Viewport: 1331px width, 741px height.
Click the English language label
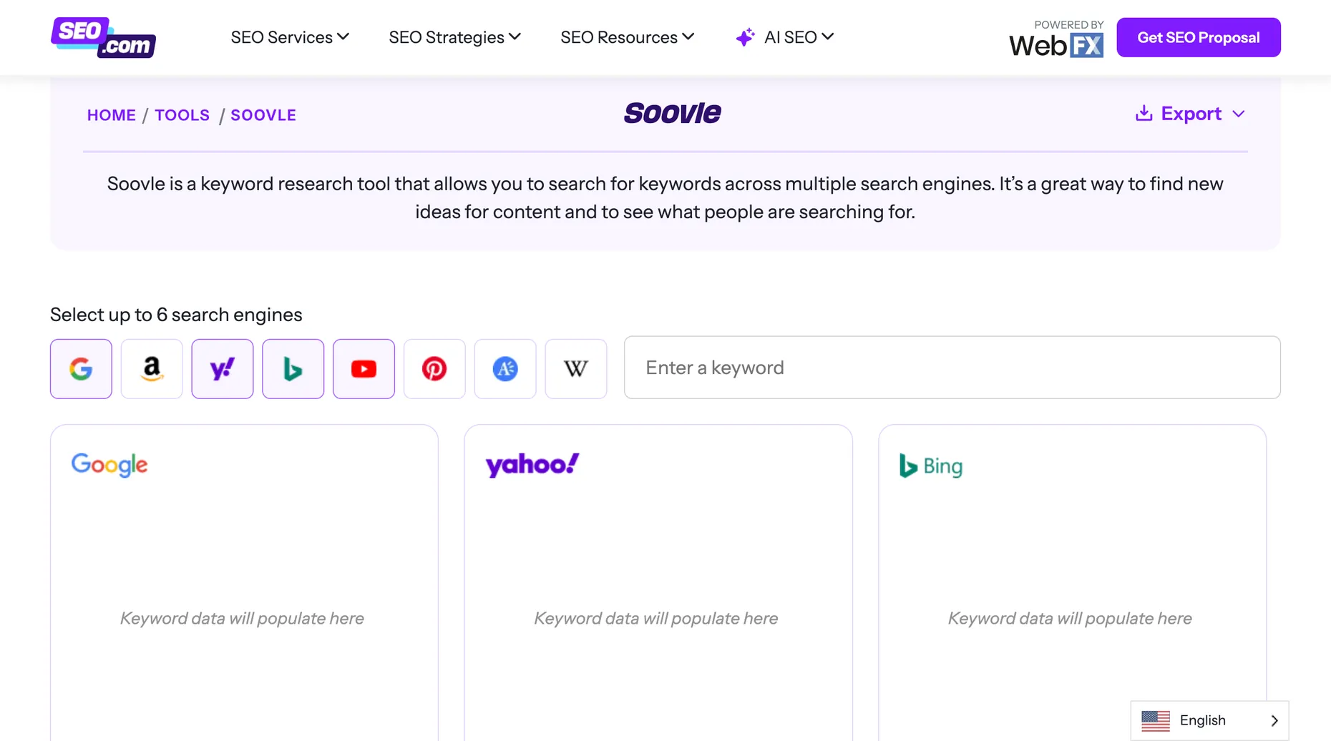click(1203, 720)
